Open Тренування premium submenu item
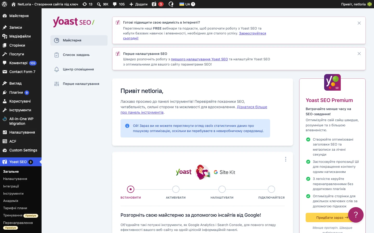This screenshot has height=233, width=374. click(21, 215)
